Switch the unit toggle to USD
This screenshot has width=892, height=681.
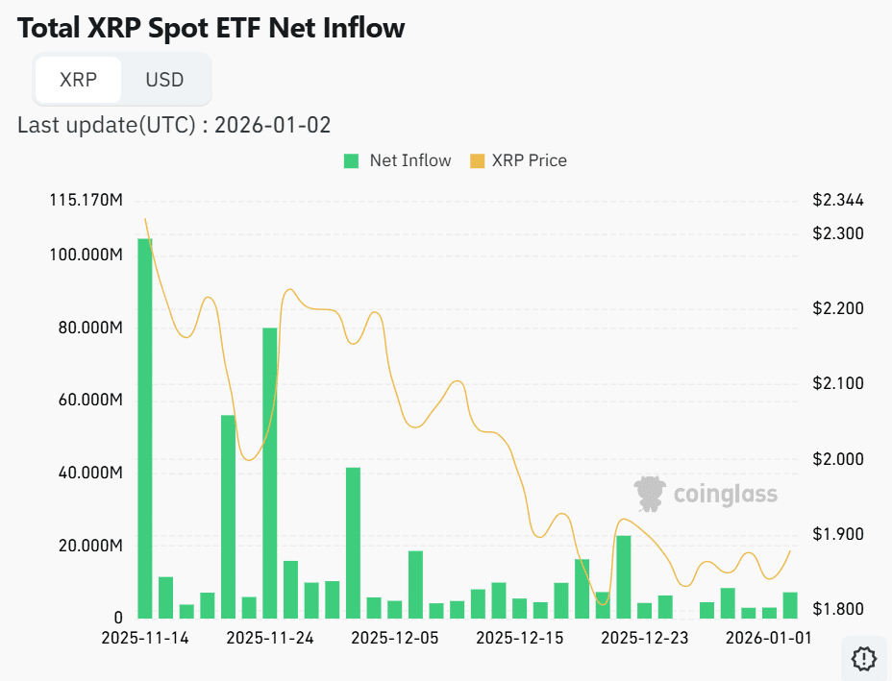pos(165,80)
